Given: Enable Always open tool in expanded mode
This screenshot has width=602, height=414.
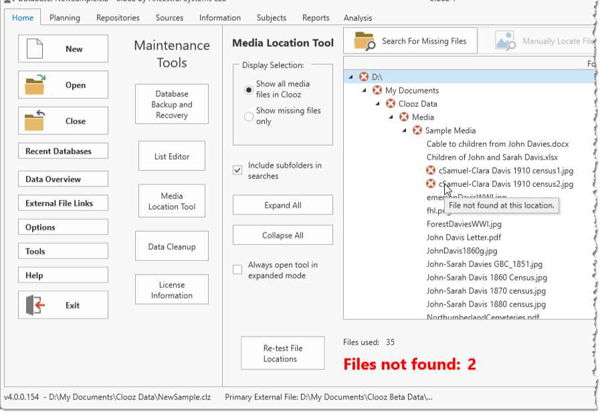Looking at the screenshot, I should tap(237, 270).
